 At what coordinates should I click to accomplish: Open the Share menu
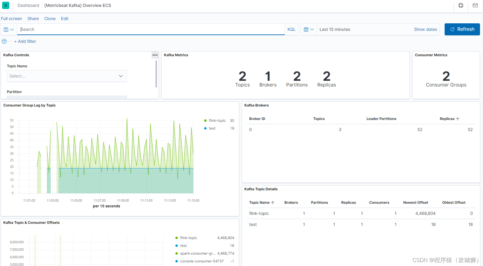(x=33, y=19)
